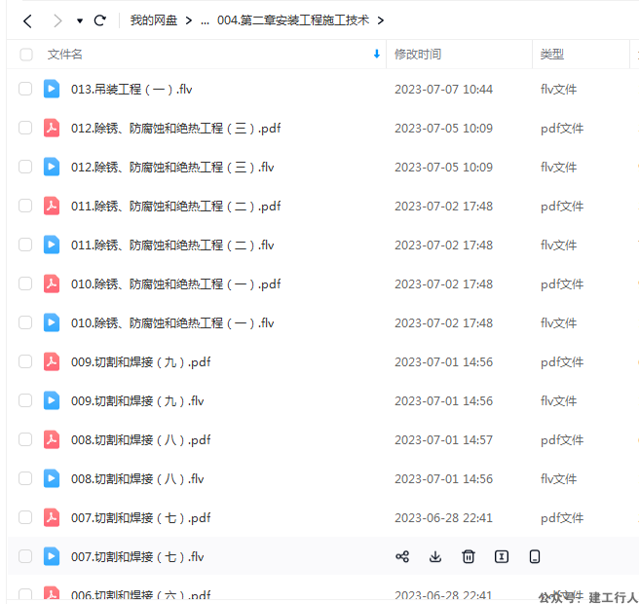Viewport: 639px width, 604px height.
Task: Tick the select-all checkbox in the header
Action: [26, 55]
